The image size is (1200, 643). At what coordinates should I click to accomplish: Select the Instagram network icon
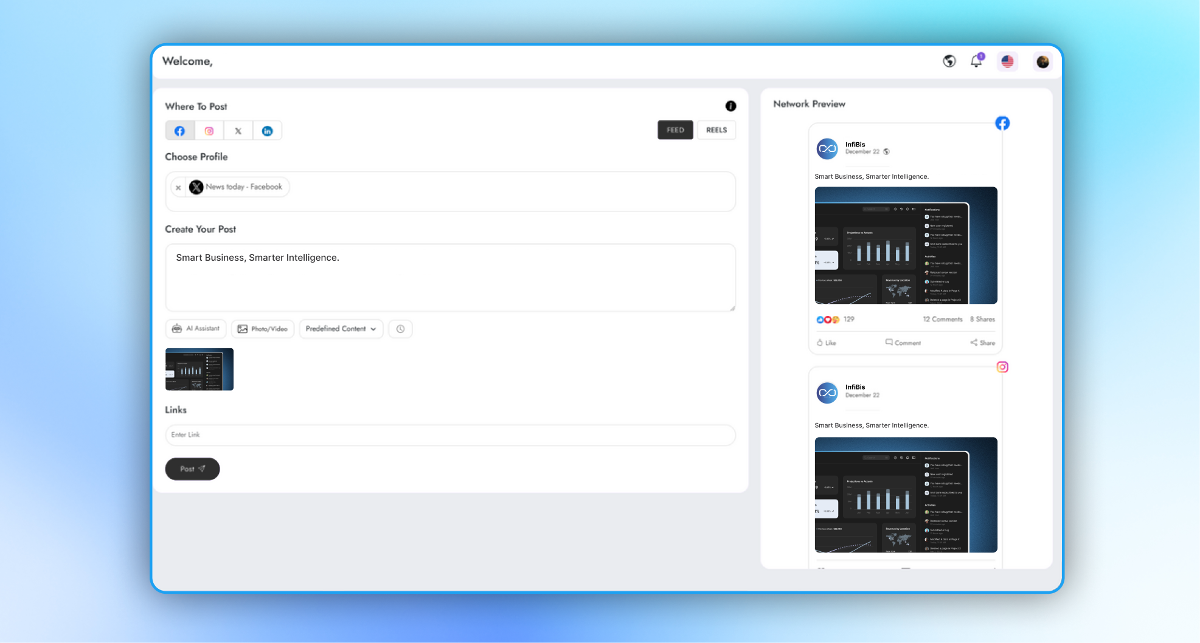[209, 131]
